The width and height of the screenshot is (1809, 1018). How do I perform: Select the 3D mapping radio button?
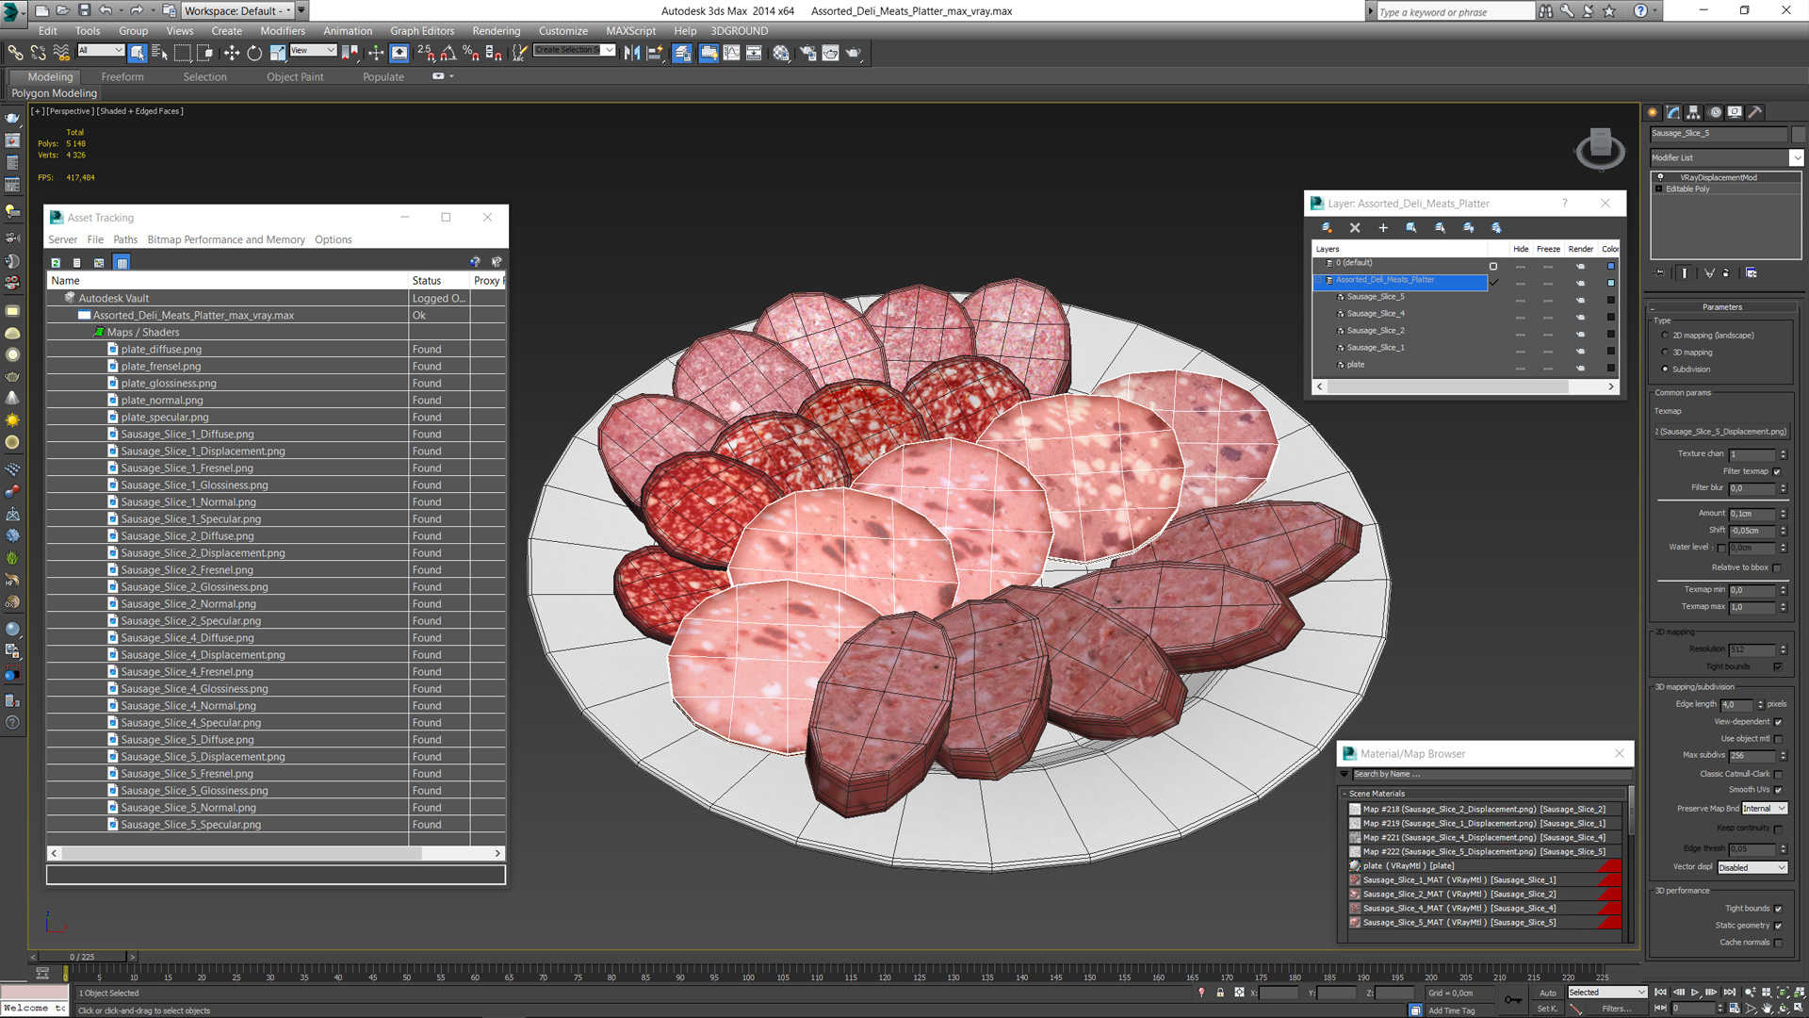[1665, 353]
